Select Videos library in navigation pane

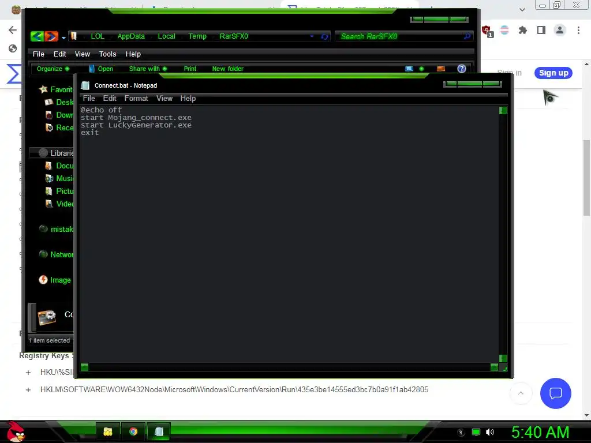pyautogui.click(x=59, y=204)
